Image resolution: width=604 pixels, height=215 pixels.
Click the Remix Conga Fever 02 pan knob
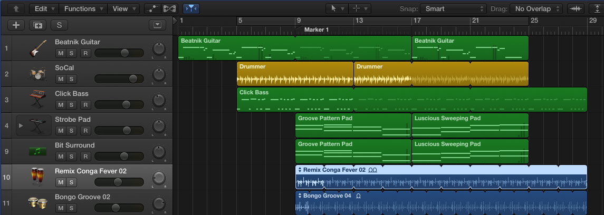[159, 177]
